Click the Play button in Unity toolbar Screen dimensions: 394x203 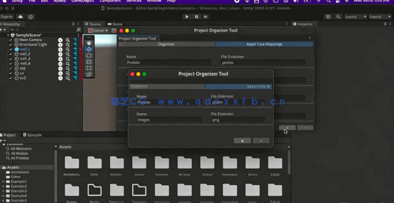[187, 17]
